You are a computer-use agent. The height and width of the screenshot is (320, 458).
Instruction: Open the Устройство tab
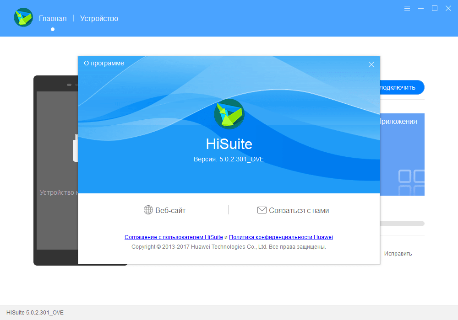coord(99,19)
